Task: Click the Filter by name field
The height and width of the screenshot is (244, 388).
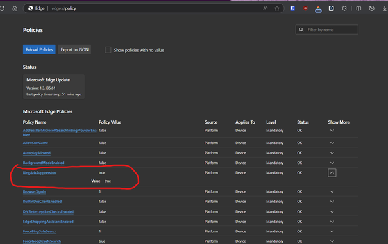Action: click(x=326, y=29)
